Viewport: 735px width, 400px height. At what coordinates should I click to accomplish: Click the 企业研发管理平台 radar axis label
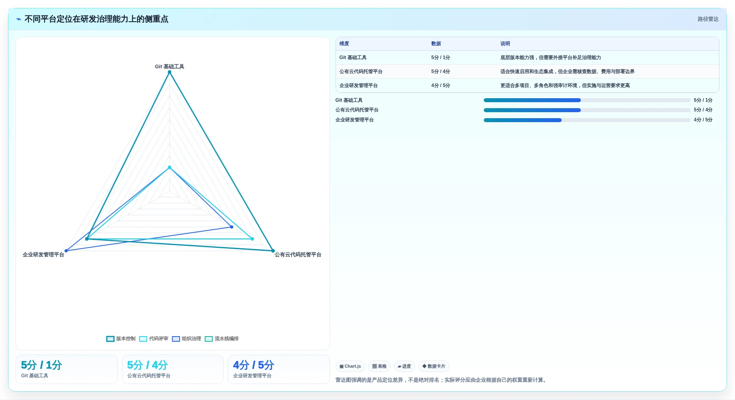click(x=44, y=255)
